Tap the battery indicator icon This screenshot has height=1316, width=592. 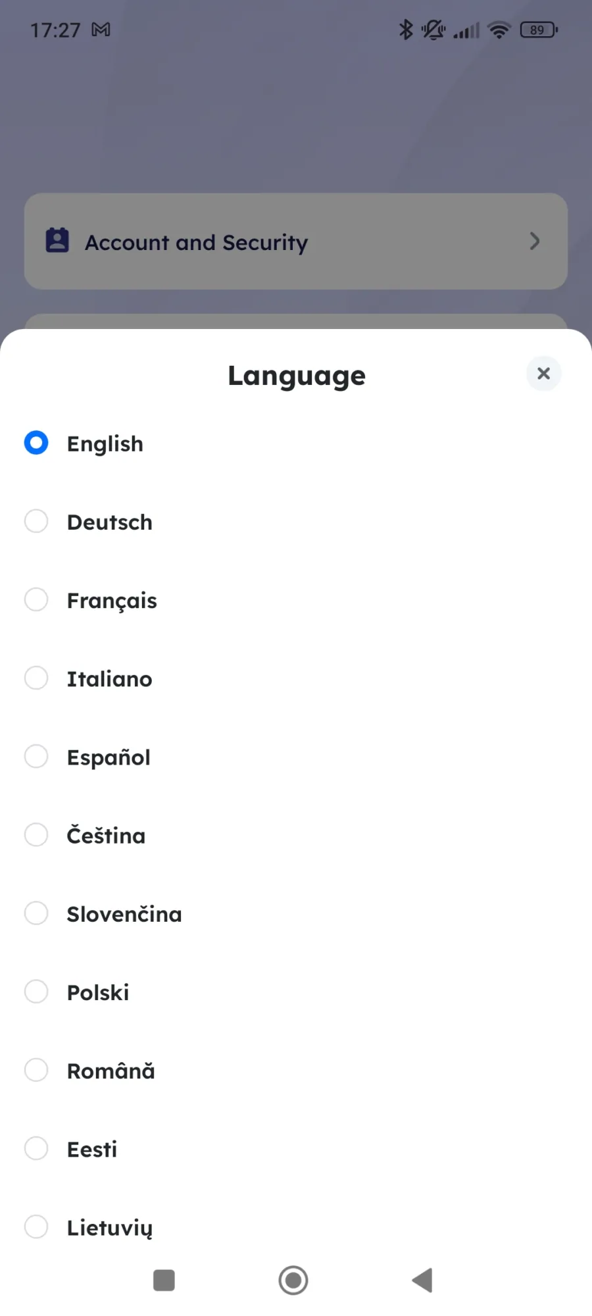(539, 30)
